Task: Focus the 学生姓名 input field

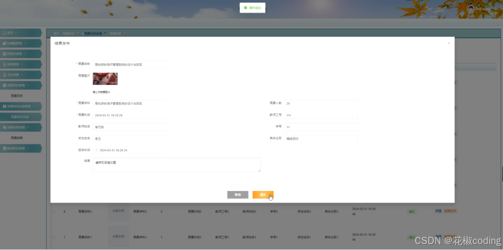Action: [x=129, y=138]
